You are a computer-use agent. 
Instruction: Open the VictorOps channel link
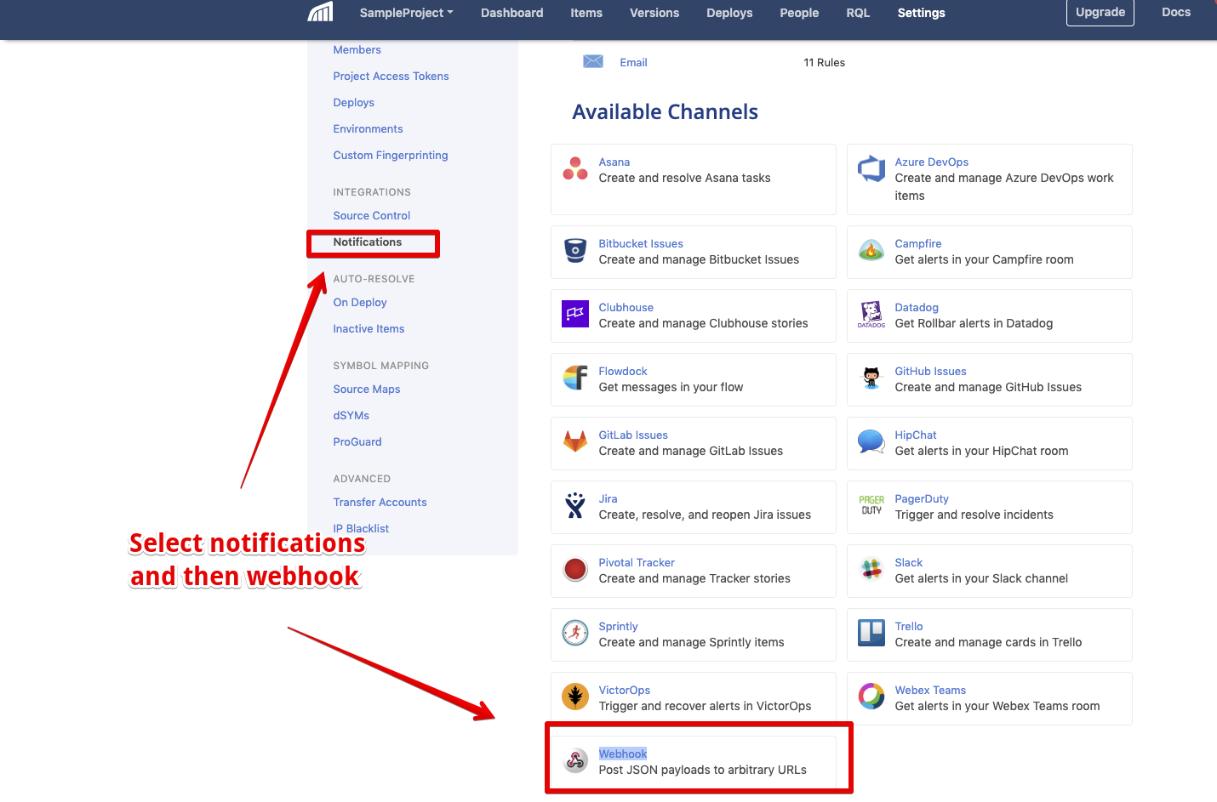624,691
